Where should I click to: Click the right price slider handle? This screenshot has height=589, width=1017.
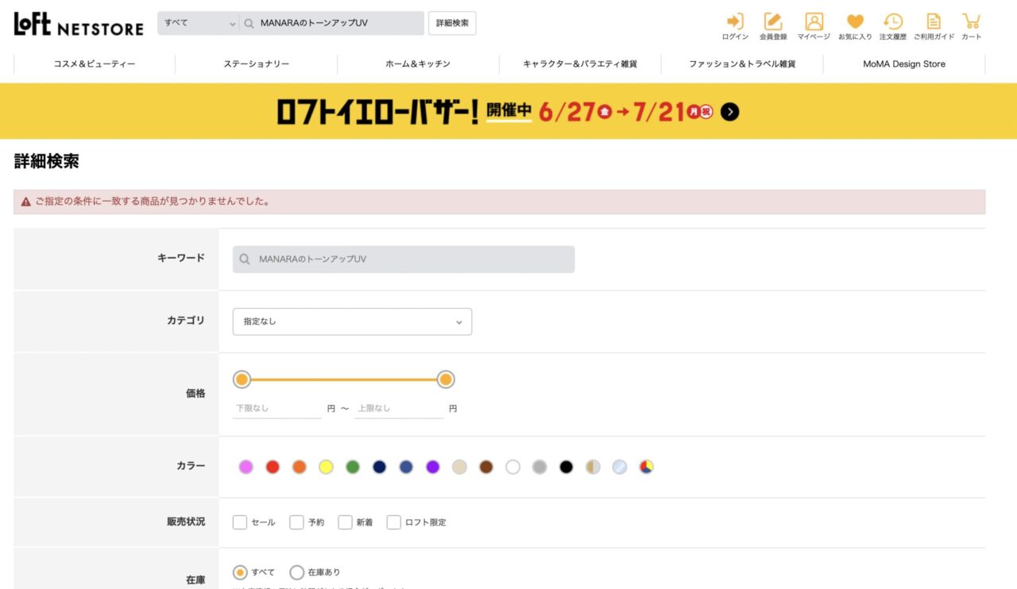[x=446, y=379]
